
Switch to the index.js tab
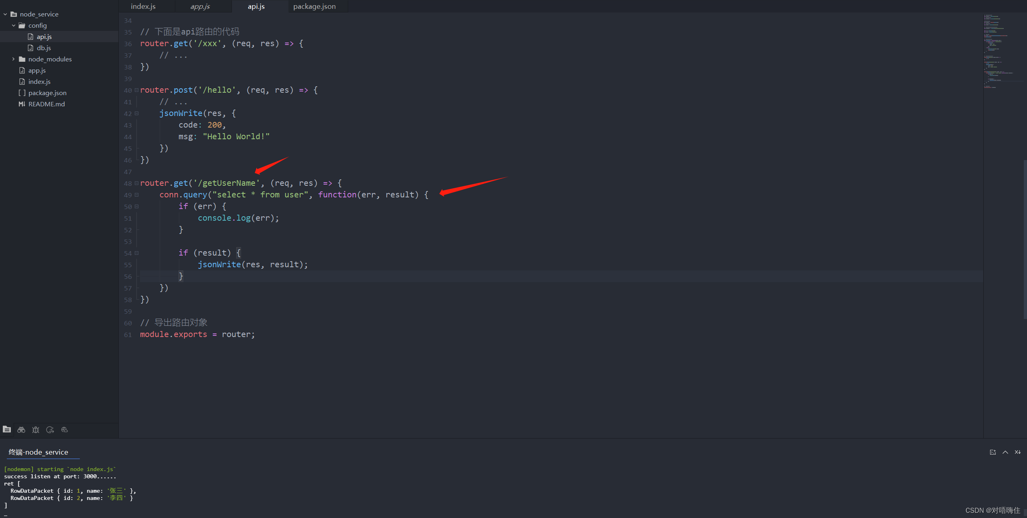click(x=143, y=6)
